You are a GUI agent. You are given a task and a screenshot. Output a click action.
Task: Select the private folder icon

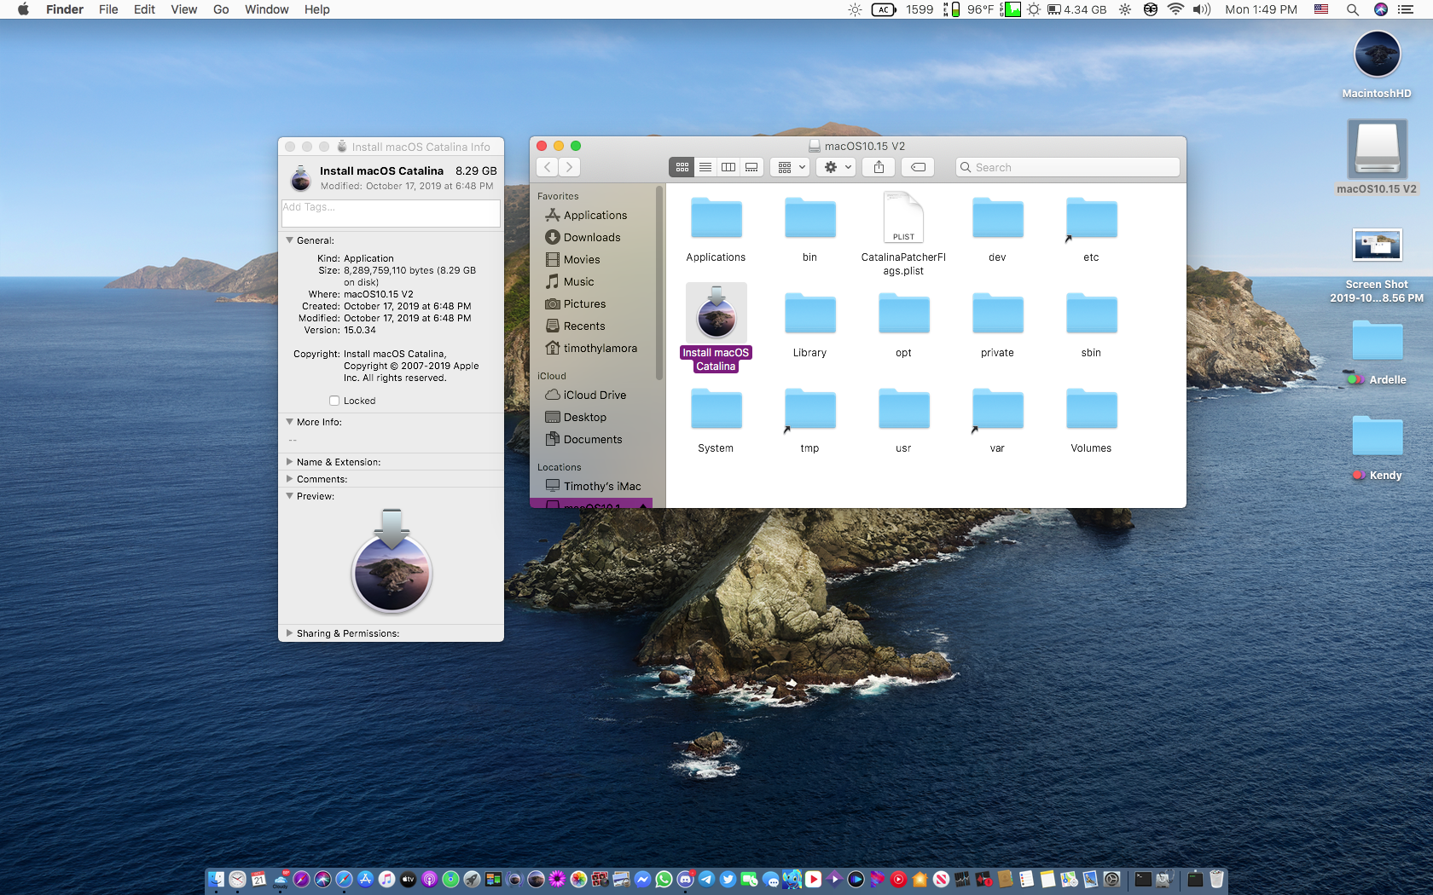pos(997,314)
